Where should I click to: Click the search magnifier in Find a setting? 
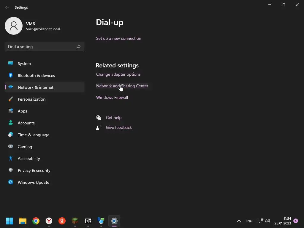click(78, 47)
